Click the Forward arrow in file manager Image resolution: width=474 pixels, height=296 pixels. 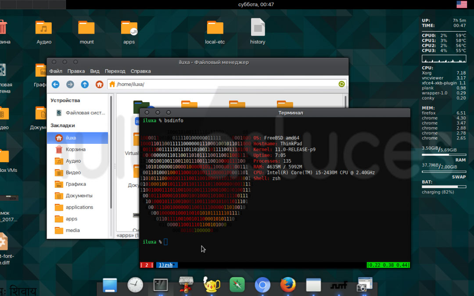70,84
